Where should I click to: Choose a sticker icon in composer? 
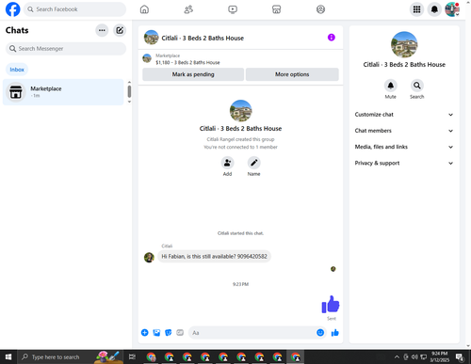pos(169,333)
